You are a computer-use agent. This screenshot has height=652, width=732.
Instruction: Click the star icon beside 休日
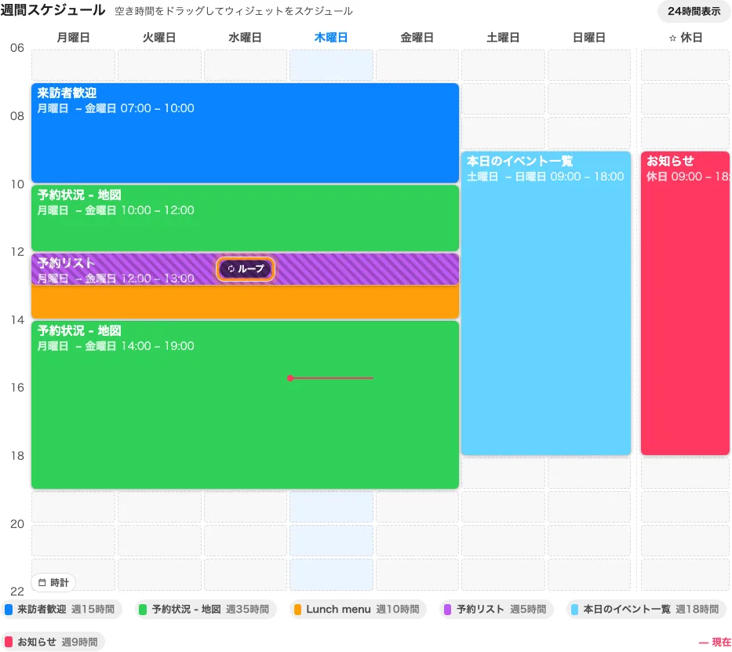[x=672, y=38]
